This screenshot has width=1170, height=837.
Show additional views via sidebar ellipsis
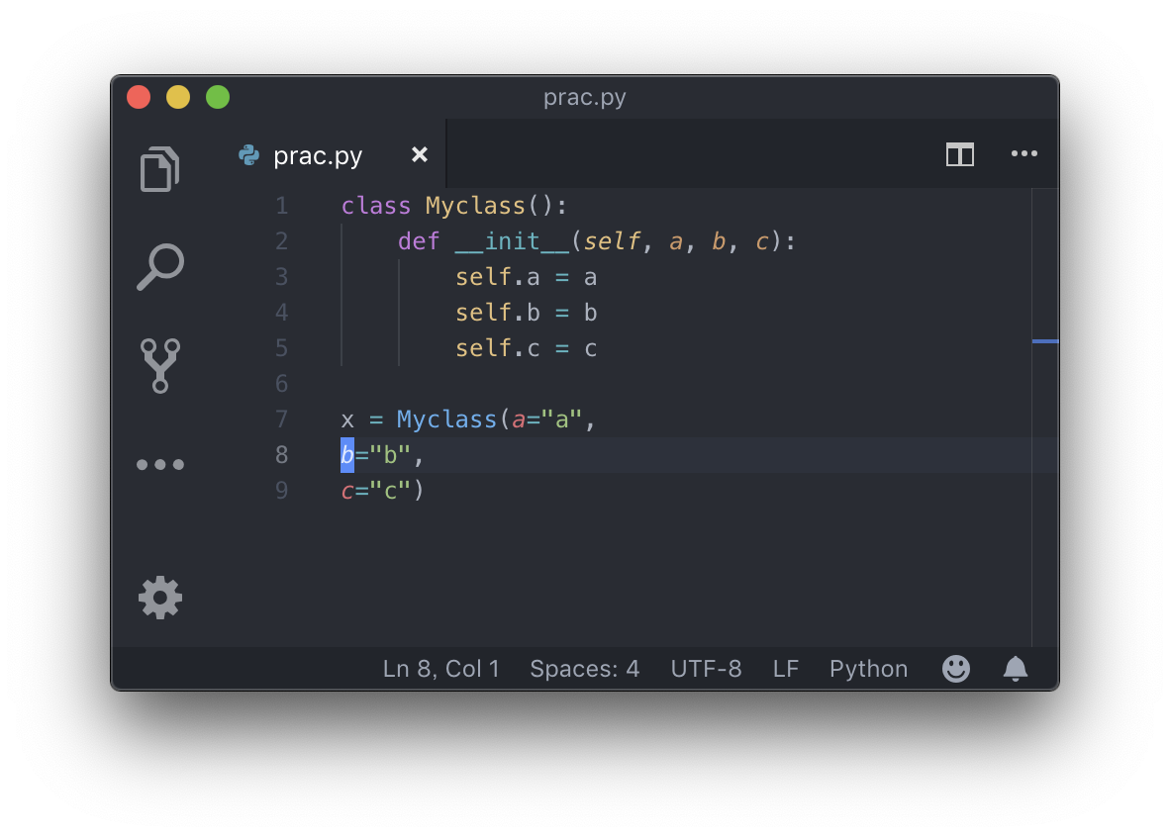[159, 464]
